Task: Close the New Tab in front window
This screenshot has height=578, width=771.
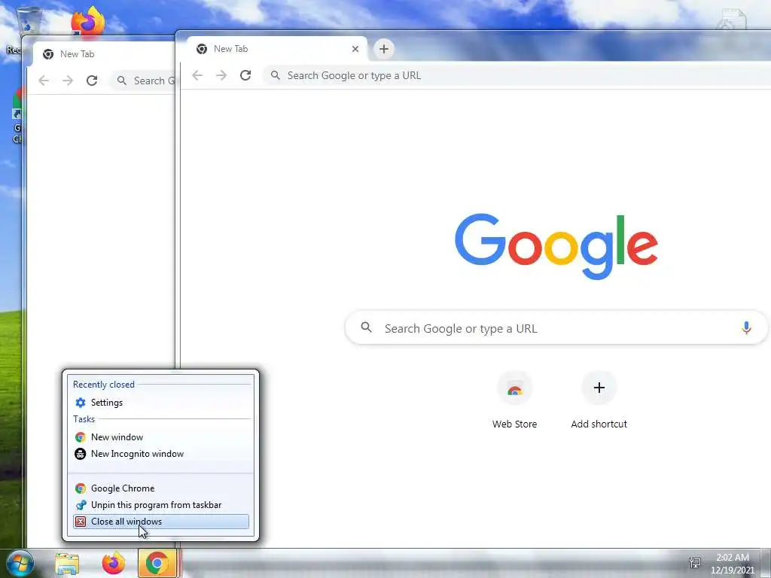Action: tap(355, 49)
